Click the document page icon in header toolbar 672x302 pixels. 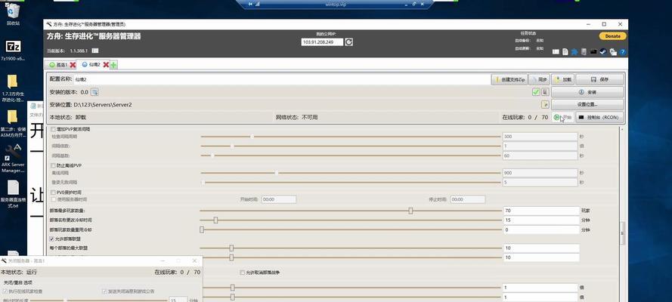coord(565,52)
